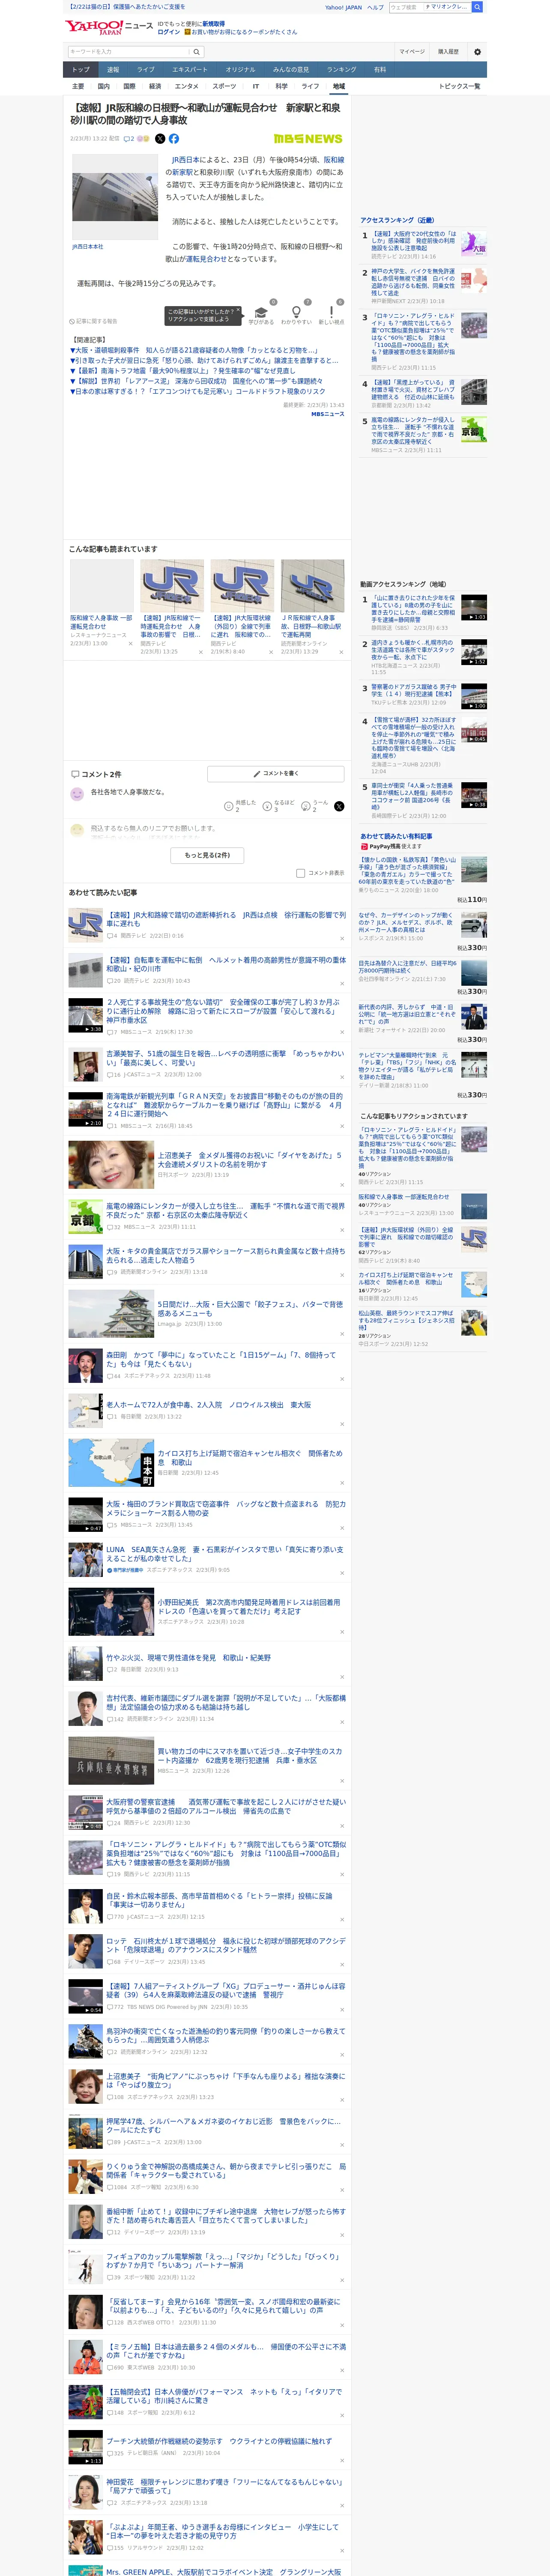The width and height of the screenshot is (550, 2576).
Task: Select the スポーツ category
Action: pyautogui.click(x=224, y=86)
